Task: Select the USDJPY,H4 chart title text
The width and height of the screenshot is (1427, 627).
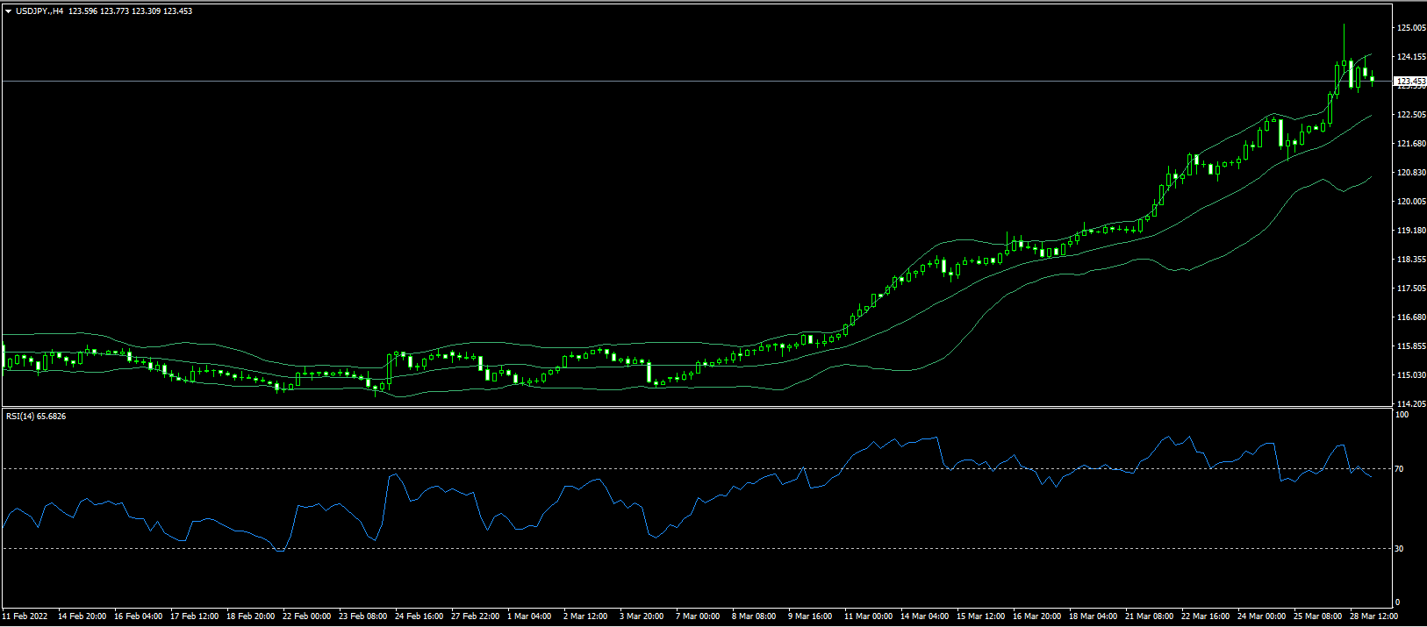Action: [x=39, y=11]
